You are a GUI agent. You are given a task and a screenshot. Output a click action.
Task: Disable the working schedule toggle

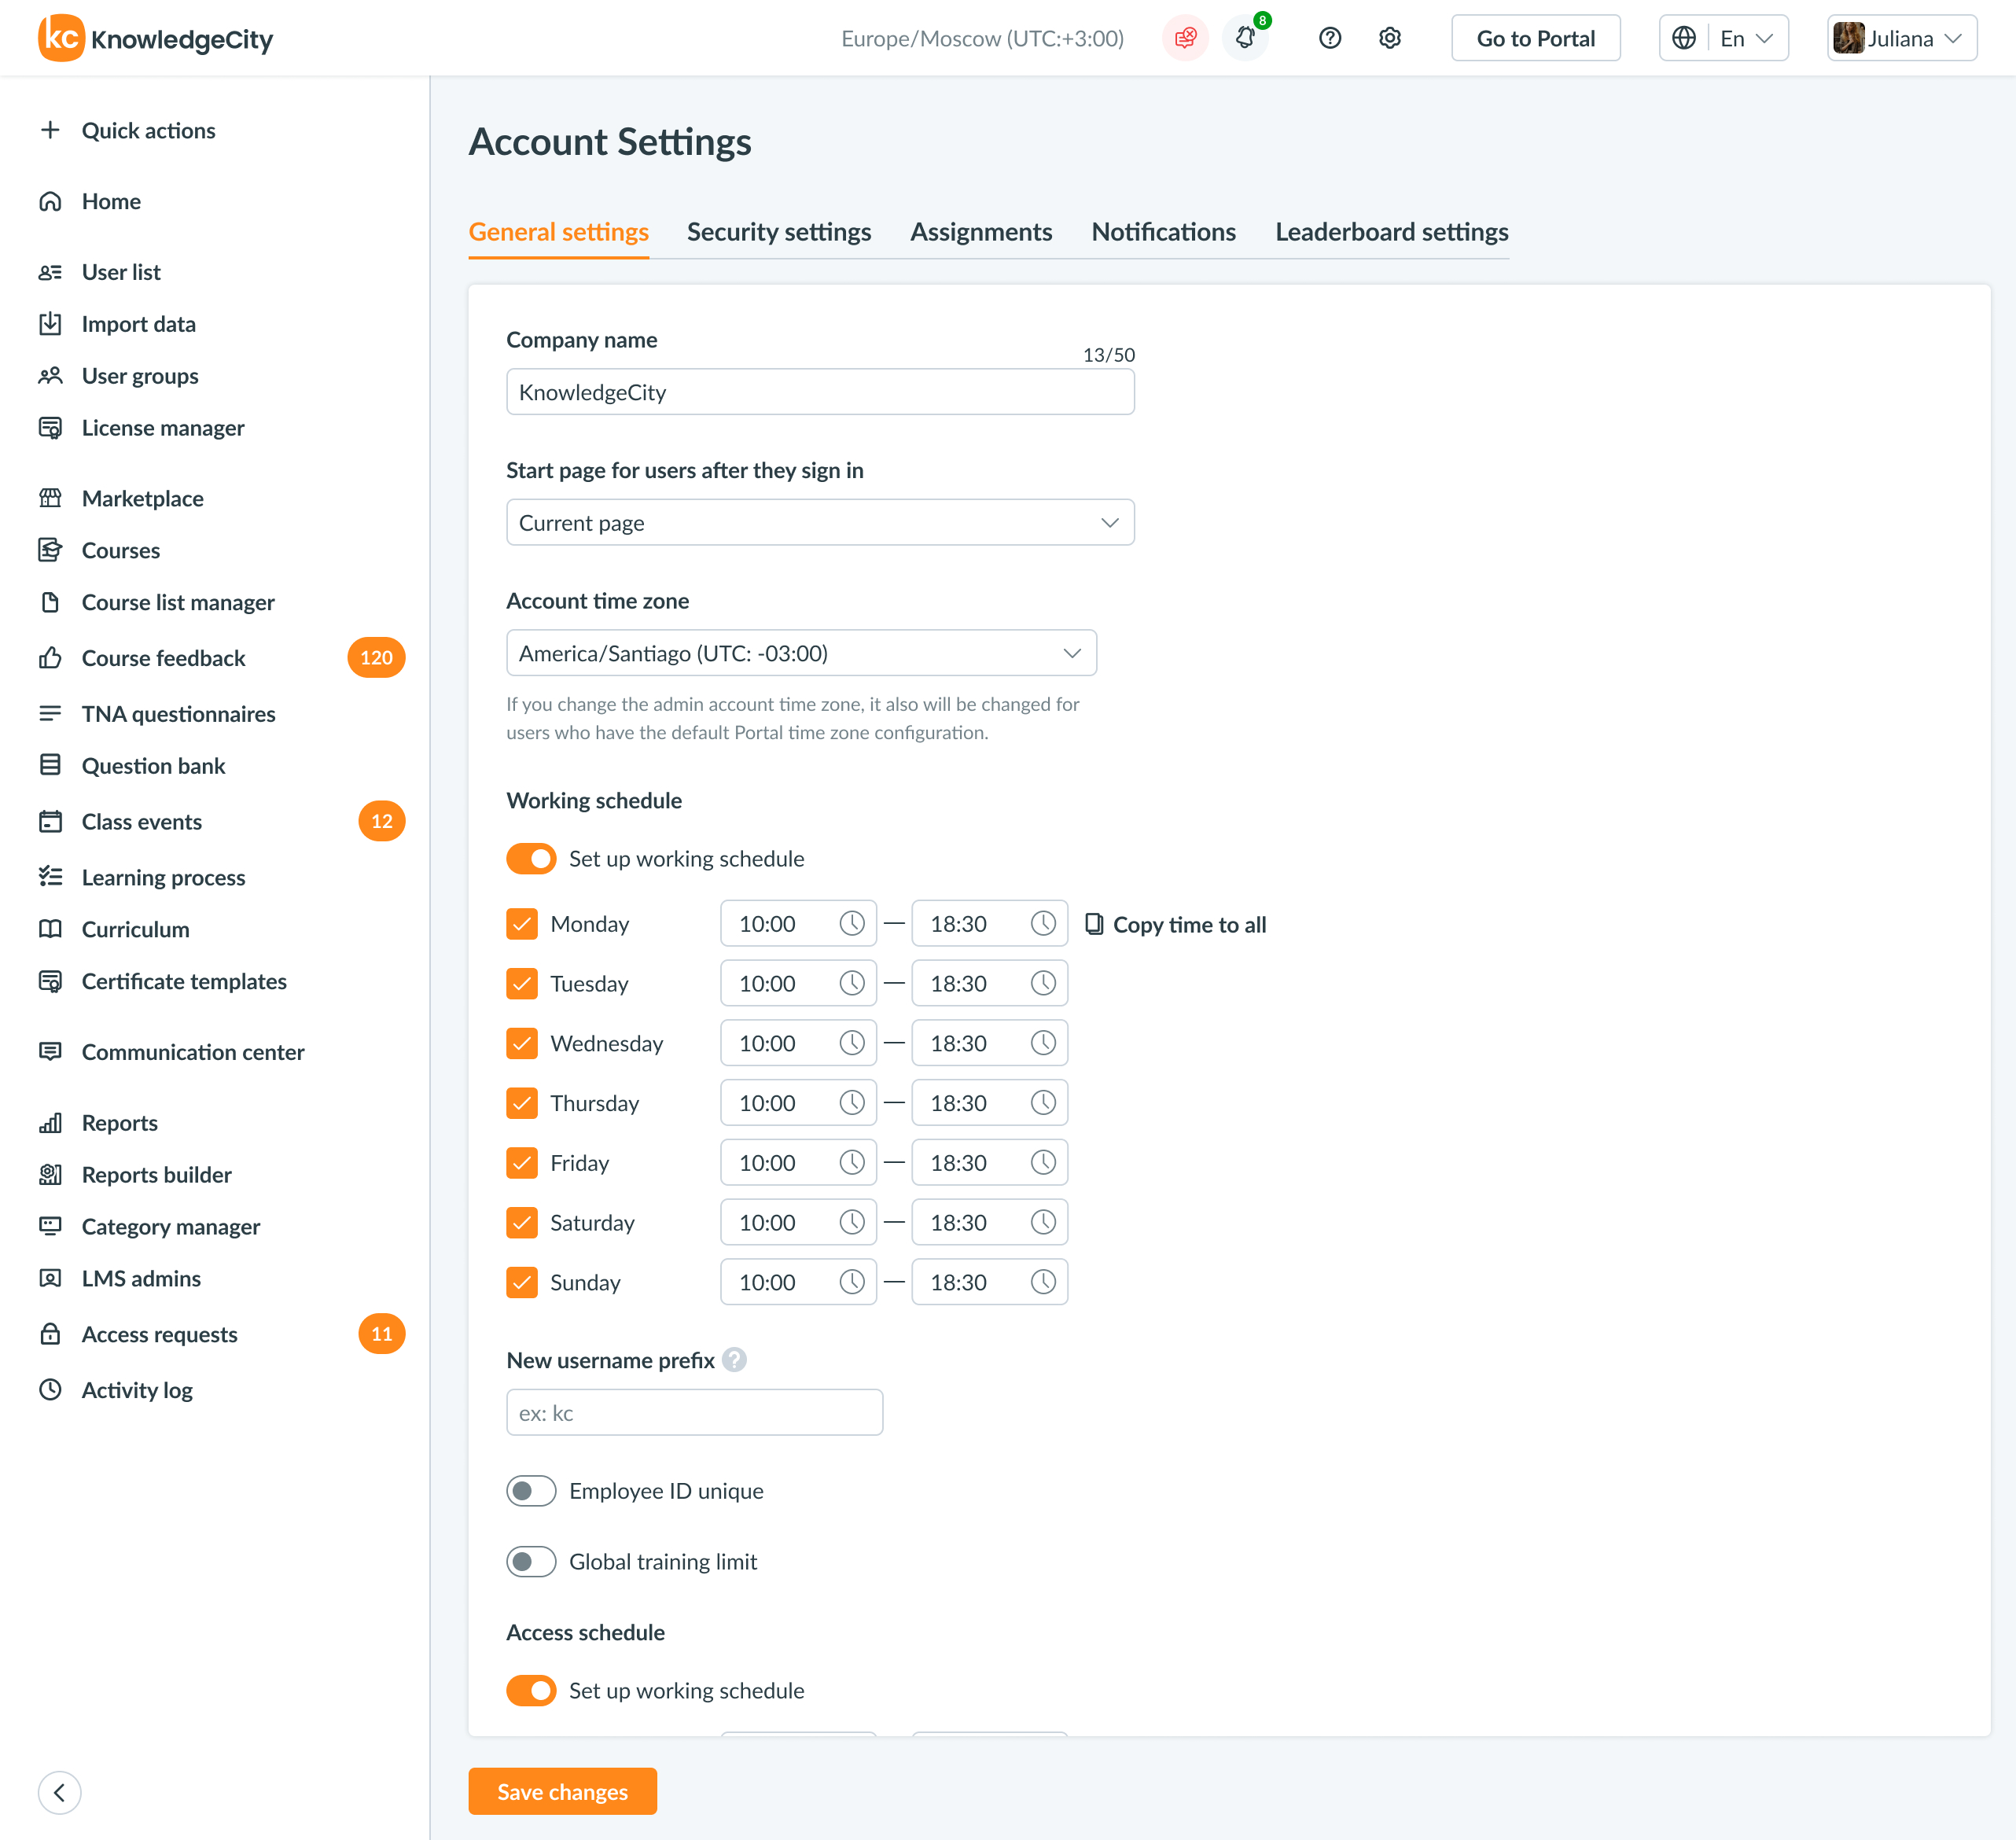pyautogui.click(x=531, y=858)
